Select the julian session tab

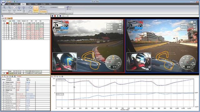click(4, 18)
